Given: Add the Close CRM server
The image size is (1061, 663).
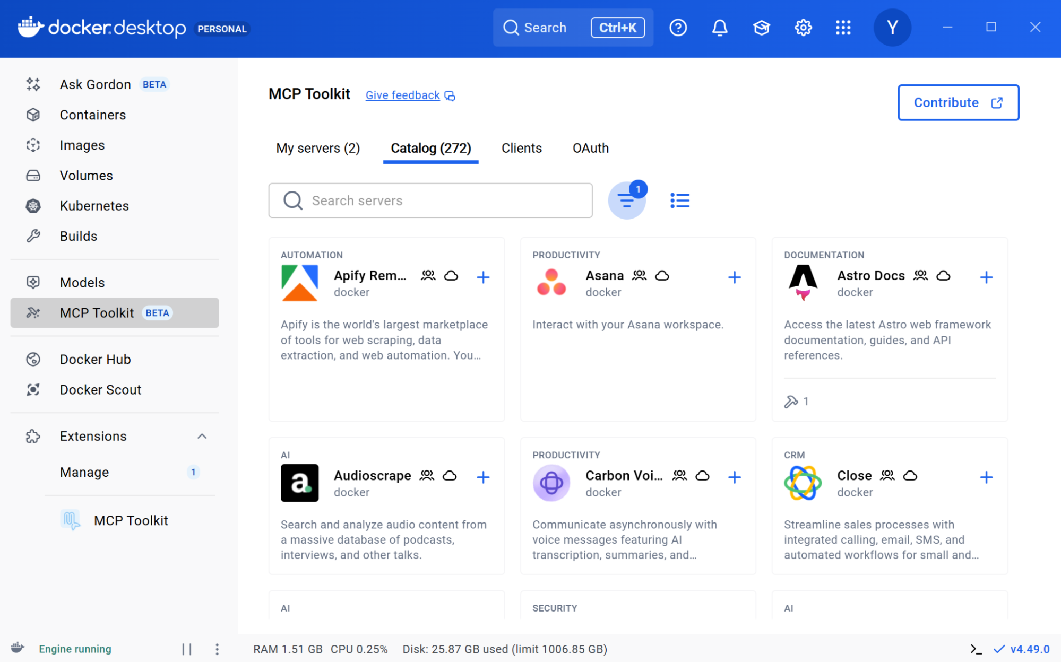Looking at the screenshot, I should click(x=986, y=477).
